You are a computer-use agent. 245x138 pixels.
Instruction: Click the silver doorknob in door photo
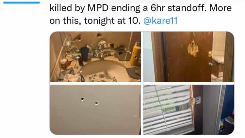tap(210, 64)
